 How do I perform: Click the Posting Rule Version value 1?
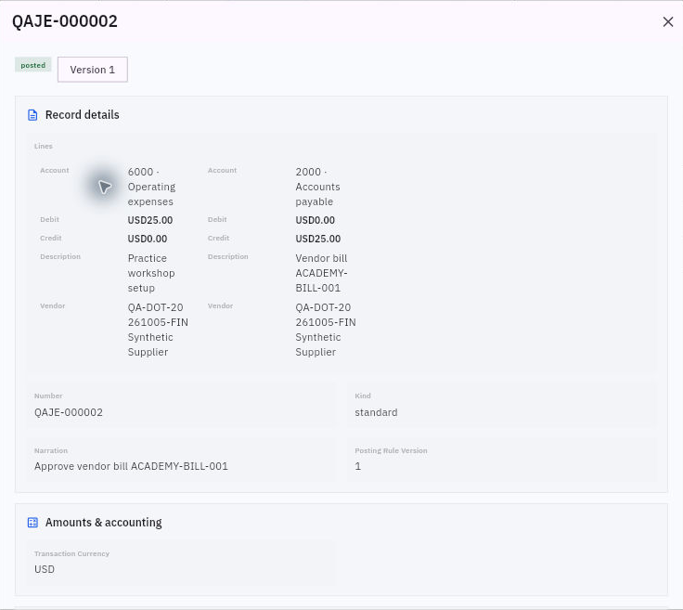[x=357, y=466]
